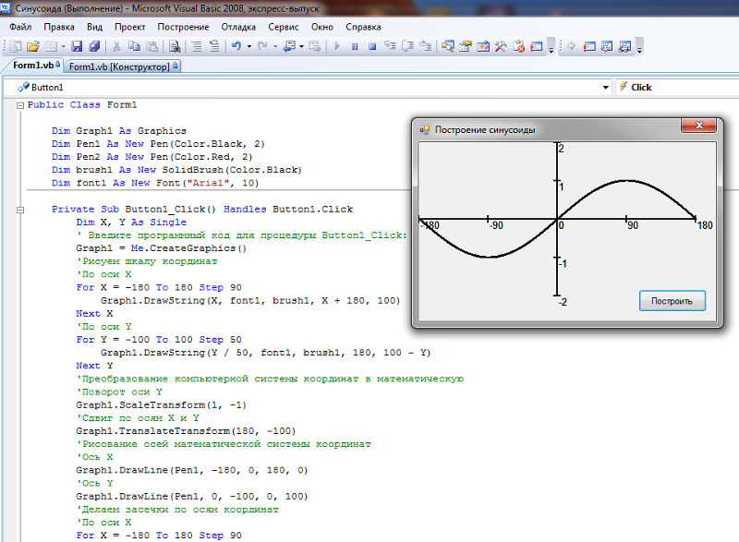Click the Построить button in the form

(x=672, y=301)
